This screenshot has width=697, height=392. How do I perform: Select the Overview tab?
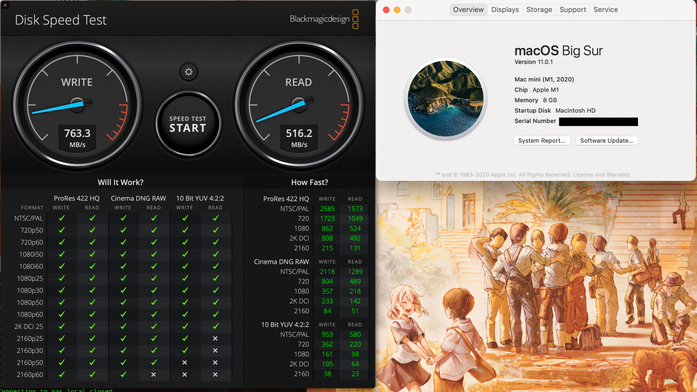point(468,10)
